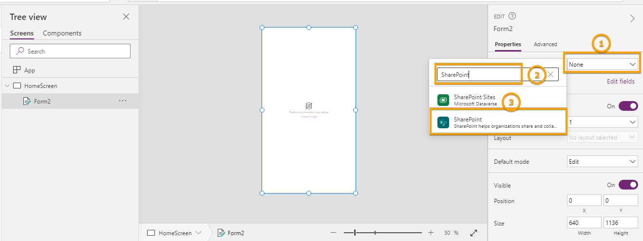Zoom in using the plus icon
643x241 pixels.
click(431, 233)
